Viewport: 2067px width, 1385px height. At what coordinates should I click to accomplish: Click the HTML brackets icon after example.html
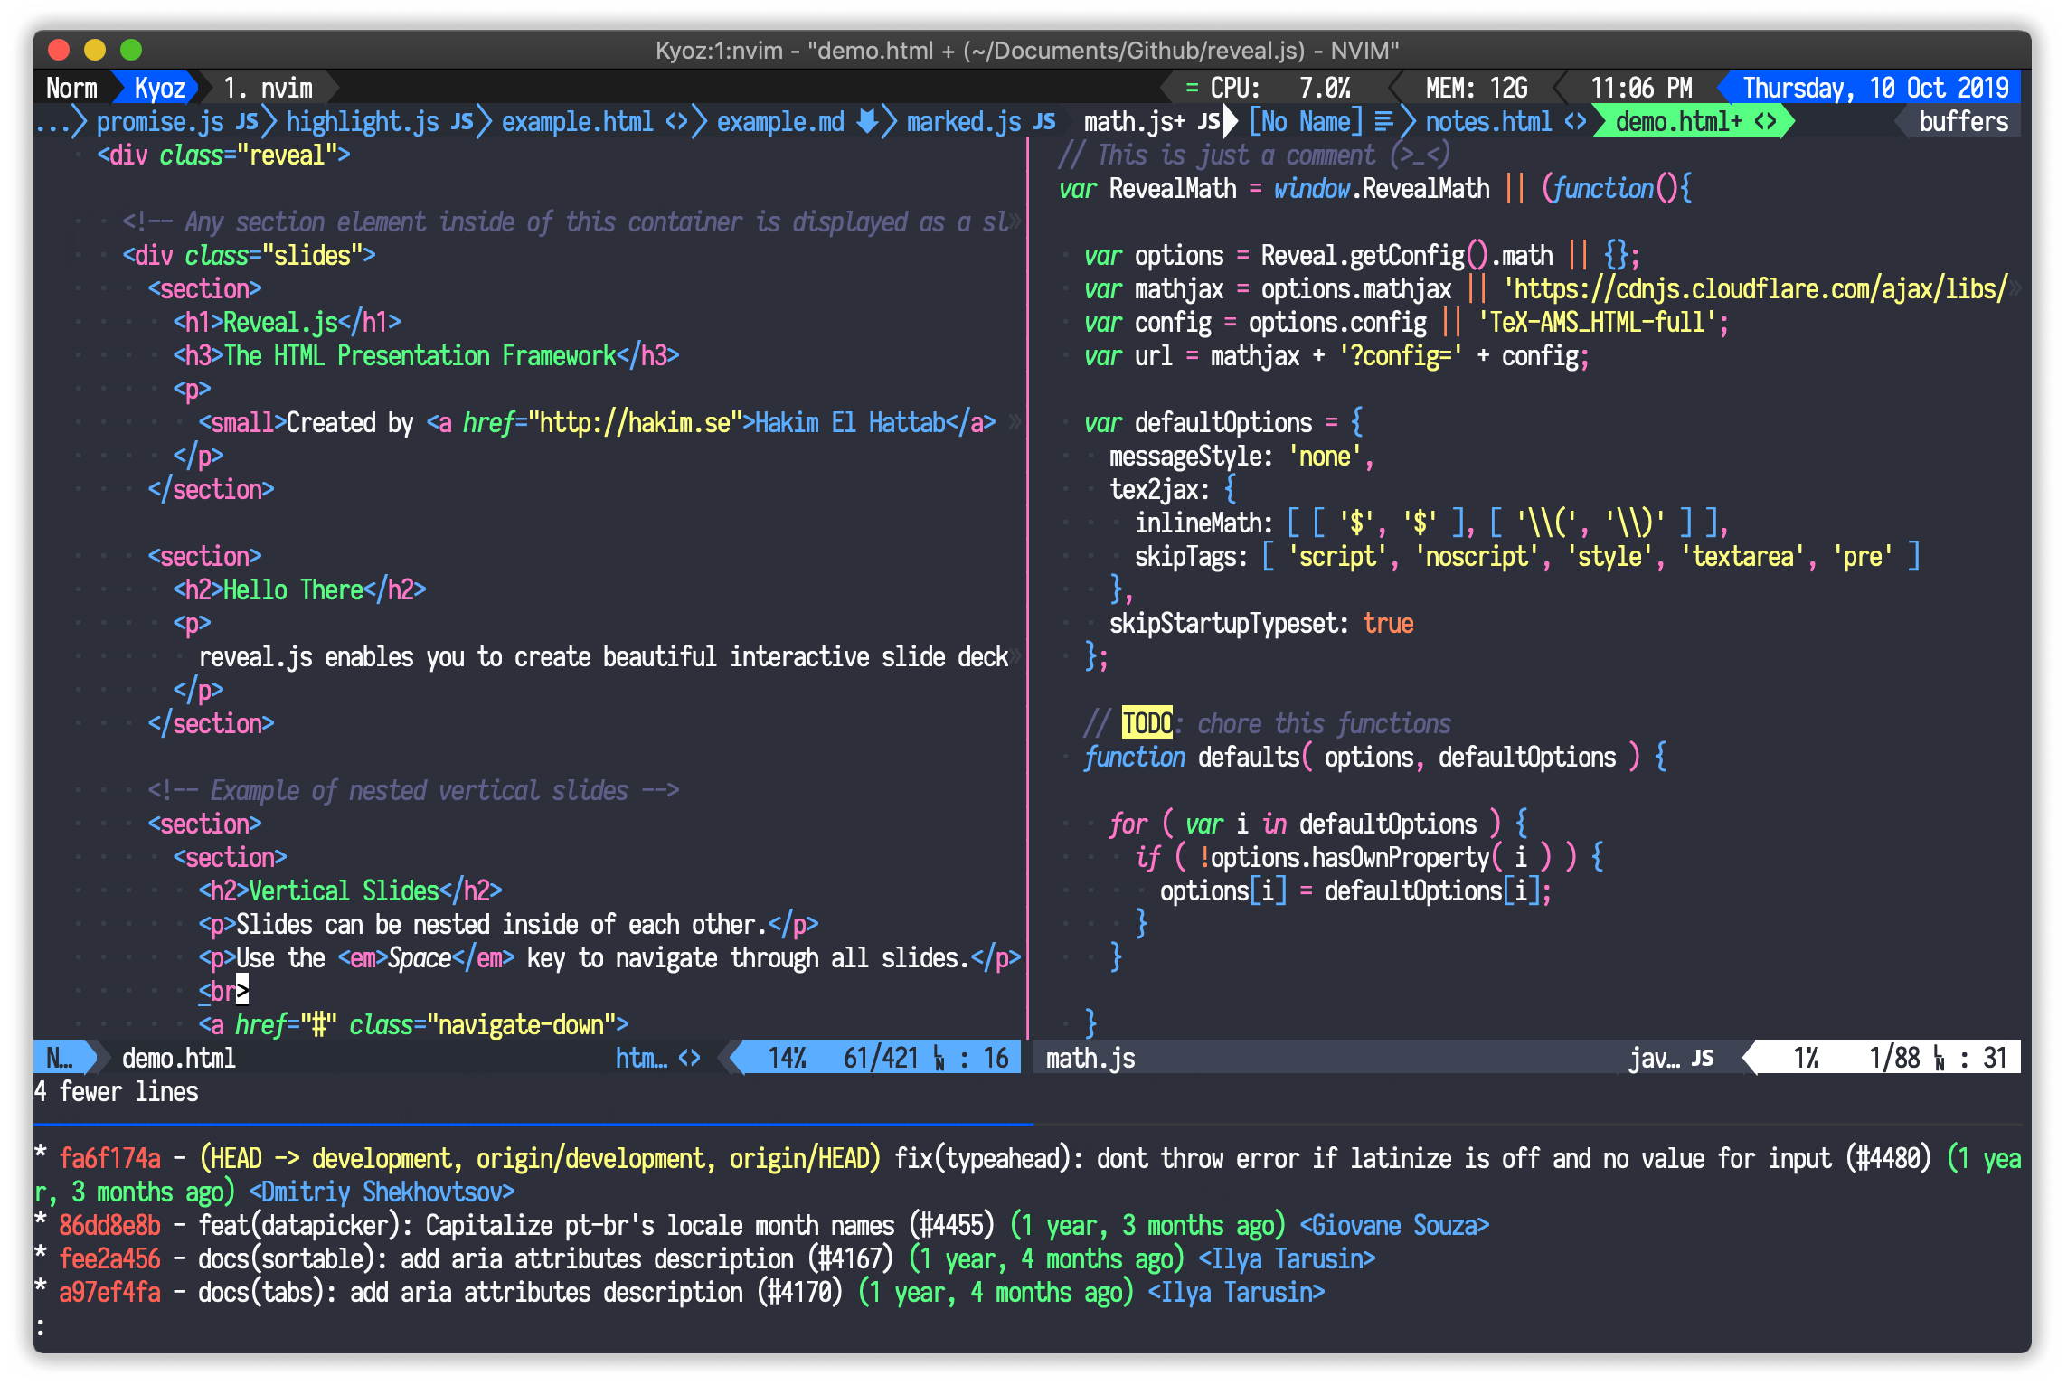[676, 122]
